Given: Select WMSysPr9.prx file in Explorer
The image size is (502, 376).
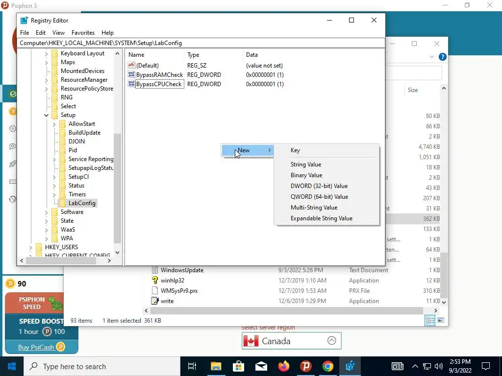Looking at the screenshot, I should click(179, 291).
